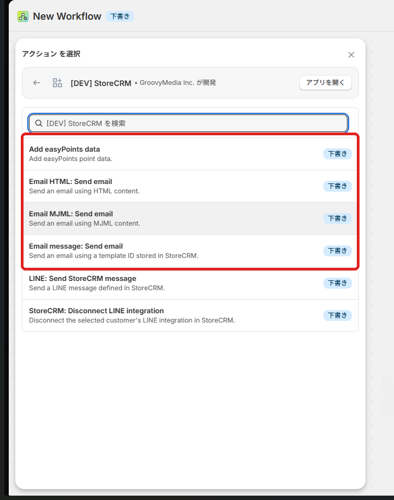The width and height of the screenshot is (394, 500).
Task: Click the 下書き badge on Disconnect LINE row
Action: [338, 315]
